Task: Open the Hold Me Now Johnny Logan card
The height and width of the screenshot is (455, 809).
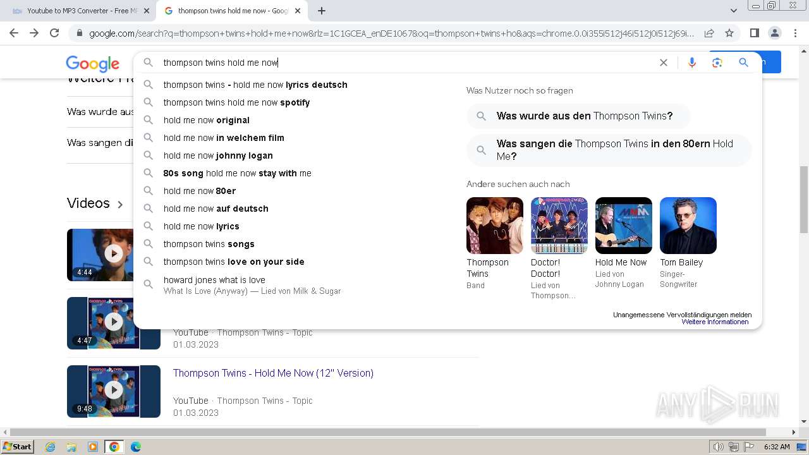Action: point(624,243)
